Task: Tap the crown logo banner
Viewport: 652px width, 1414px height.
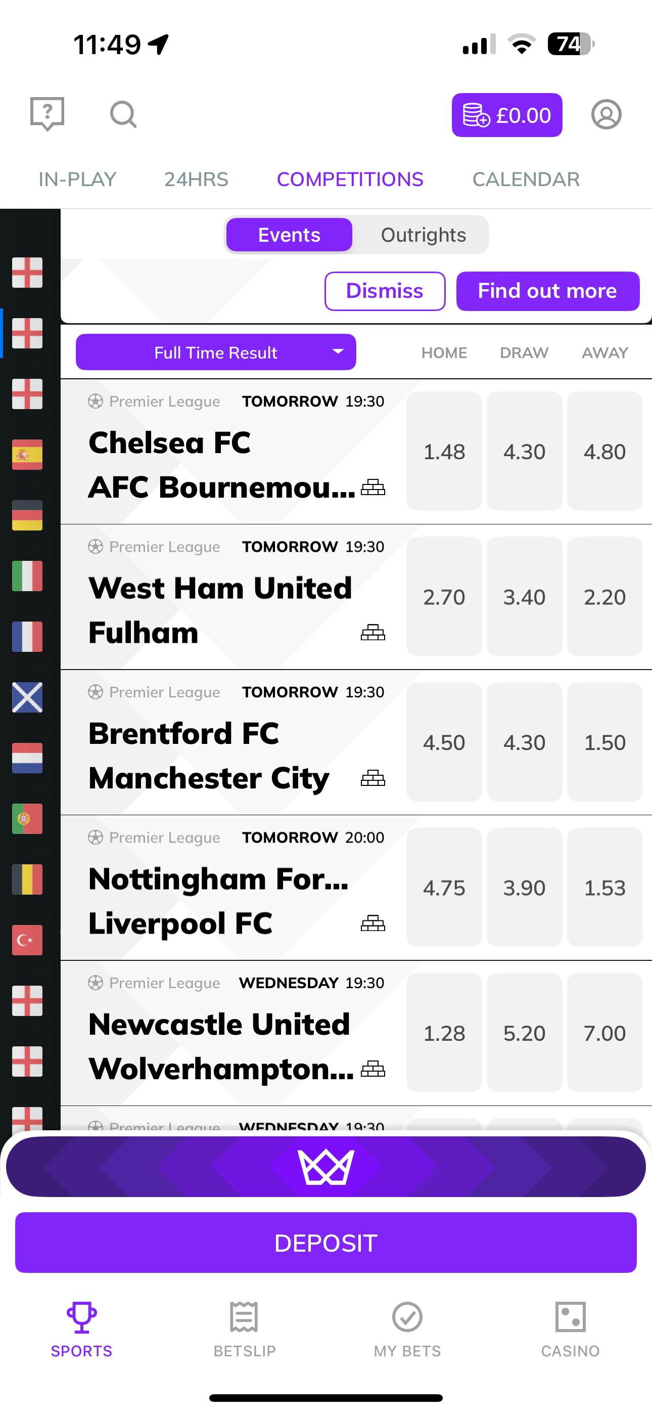Action: tap(326, 1167)
